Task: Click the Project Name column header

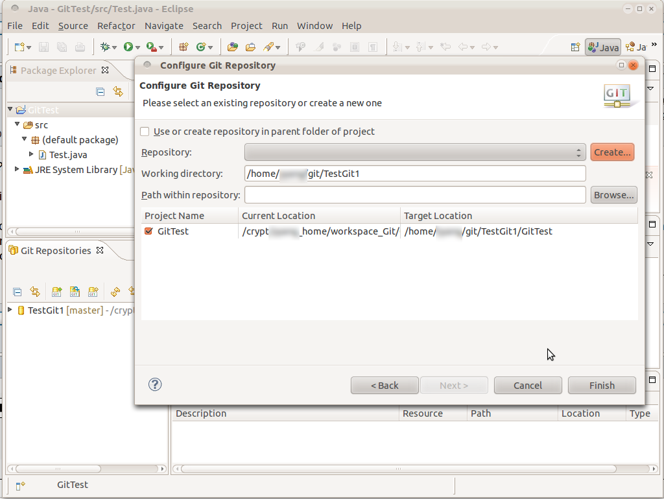Action: coord(190,216)
